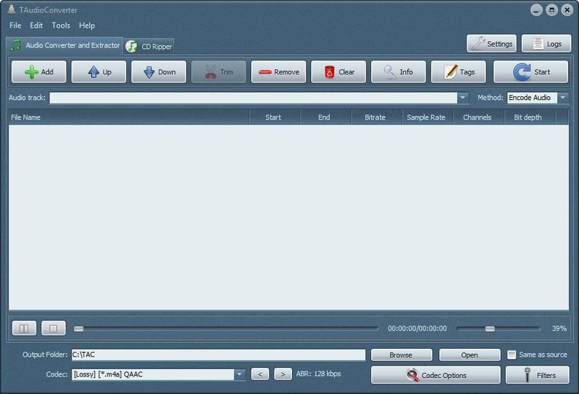Enable Same as source checkbox
Screen dimensions: 579x394
point(512,355)
